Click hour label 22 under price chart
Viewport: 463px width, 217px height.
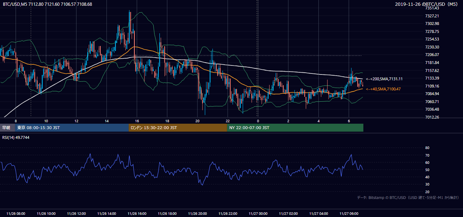tap(228, 121)
